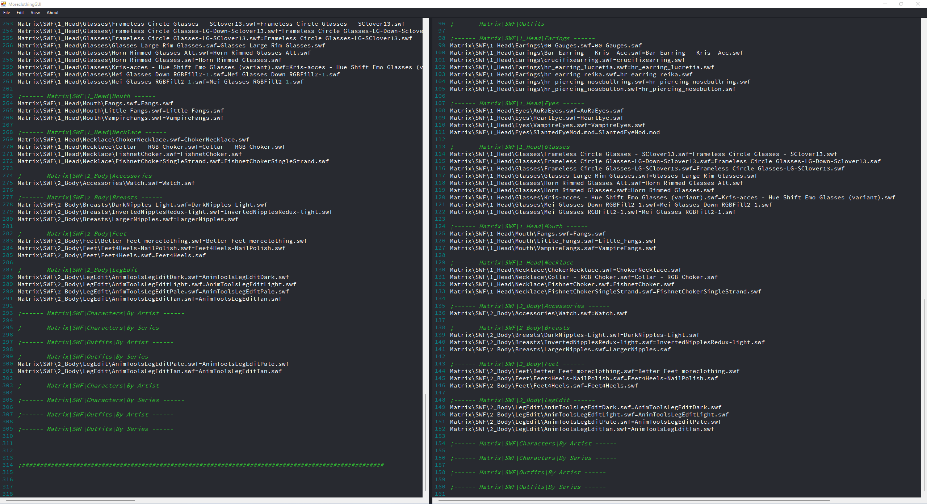Open the Edit menu

pyautogui.click(x=20, y=13)
